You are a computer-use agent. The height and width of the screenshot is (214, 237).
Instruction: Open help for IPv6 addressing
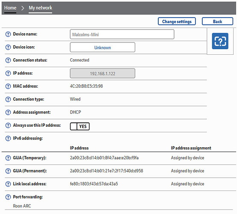8,138
